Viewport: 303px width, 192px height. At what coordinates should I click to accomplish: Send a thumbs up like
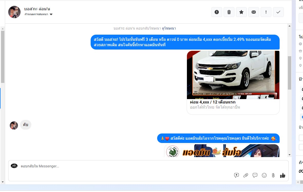(282, 175)
